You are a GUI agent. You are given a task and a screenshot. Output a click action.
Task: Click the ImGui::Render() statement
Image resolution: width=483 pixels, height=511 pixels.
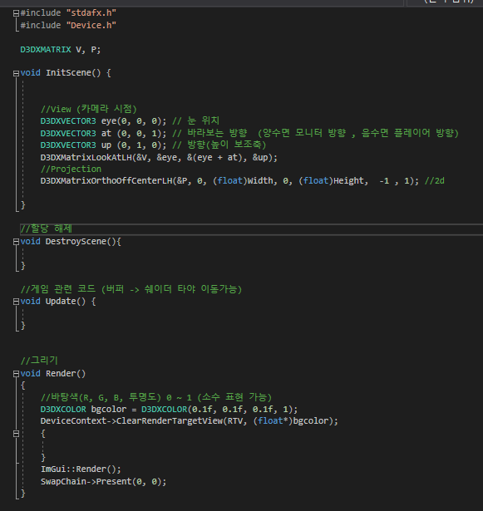(x=81, y=469)
